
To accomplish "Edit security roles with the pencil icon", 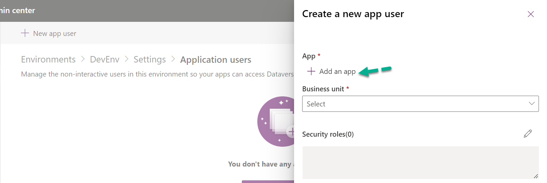I will pyautogui.click(x=528, y=134).
